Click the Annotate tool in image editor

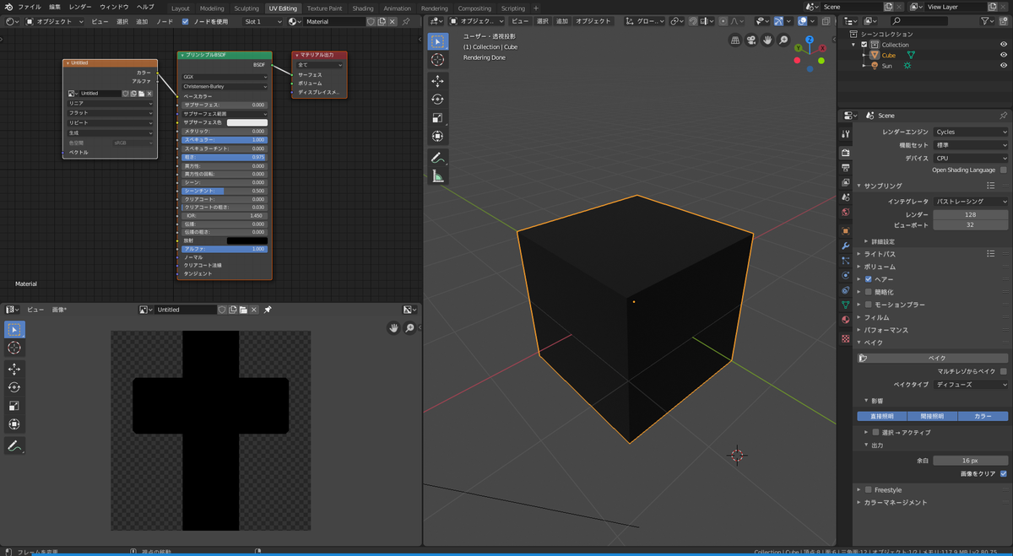(14, 445)
